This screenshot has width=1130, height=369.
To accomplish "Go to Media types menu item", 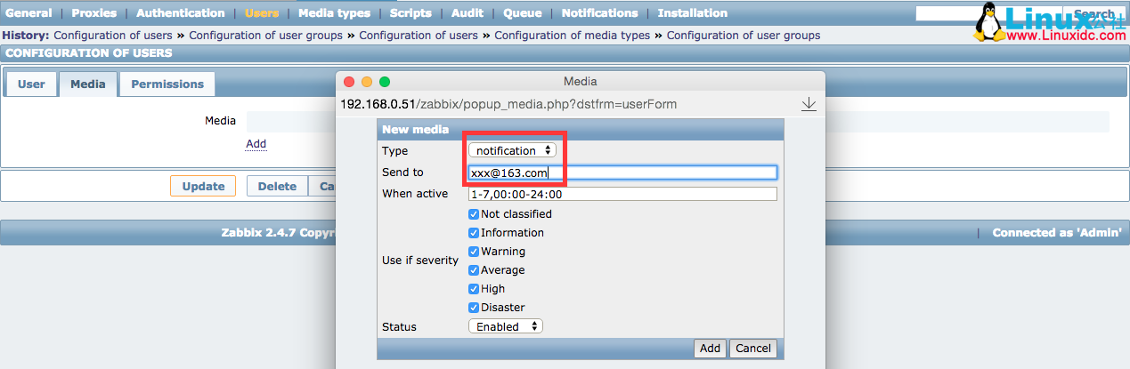I will (334, 13).
